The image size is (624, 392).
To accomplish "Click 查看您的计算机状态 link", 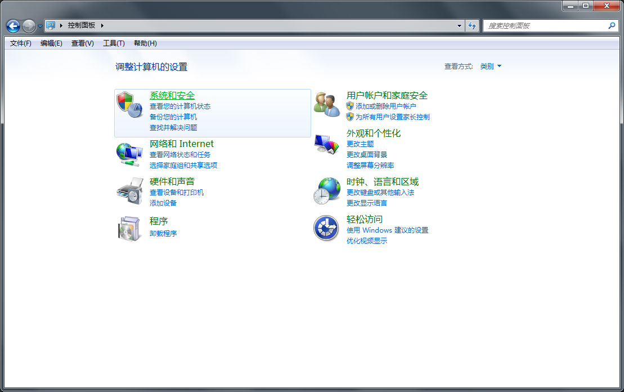I will (180, 106).
